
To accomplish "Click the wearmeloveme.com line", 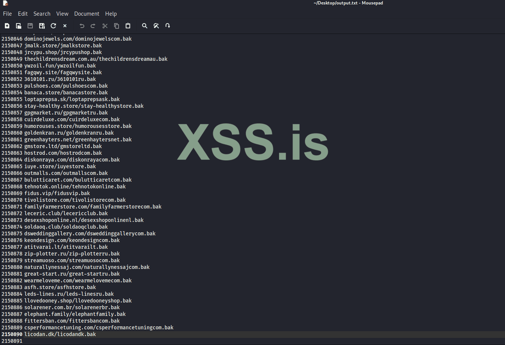I will (78, 280).
